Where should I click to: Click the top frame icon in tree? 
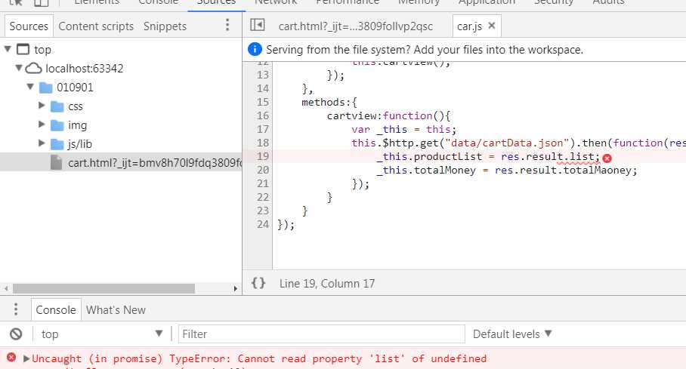pos(23,49)
